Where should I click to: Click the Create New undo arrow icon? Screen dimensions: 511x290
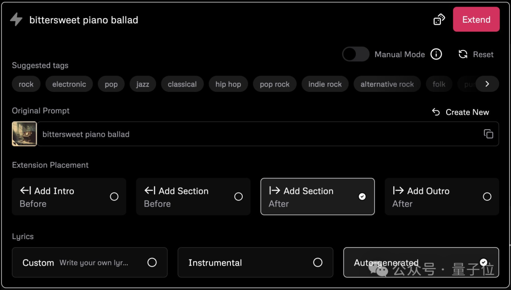click(x=436, y=112)
